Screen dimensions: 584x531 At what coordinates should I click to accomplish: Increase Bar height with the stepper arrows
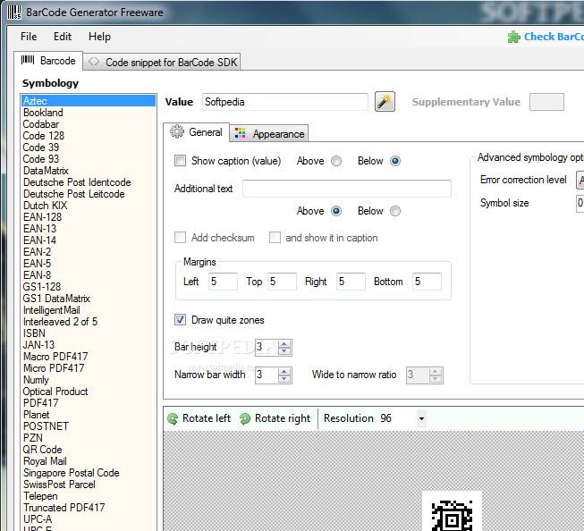tap(285, 343)
